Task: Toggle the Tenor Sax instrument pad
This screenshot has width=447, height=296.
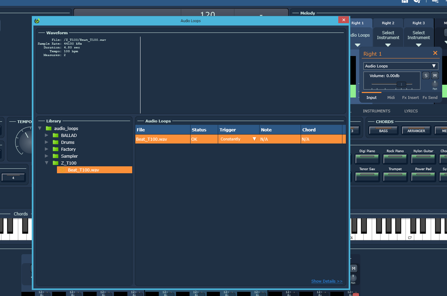Action: [367, 177]
